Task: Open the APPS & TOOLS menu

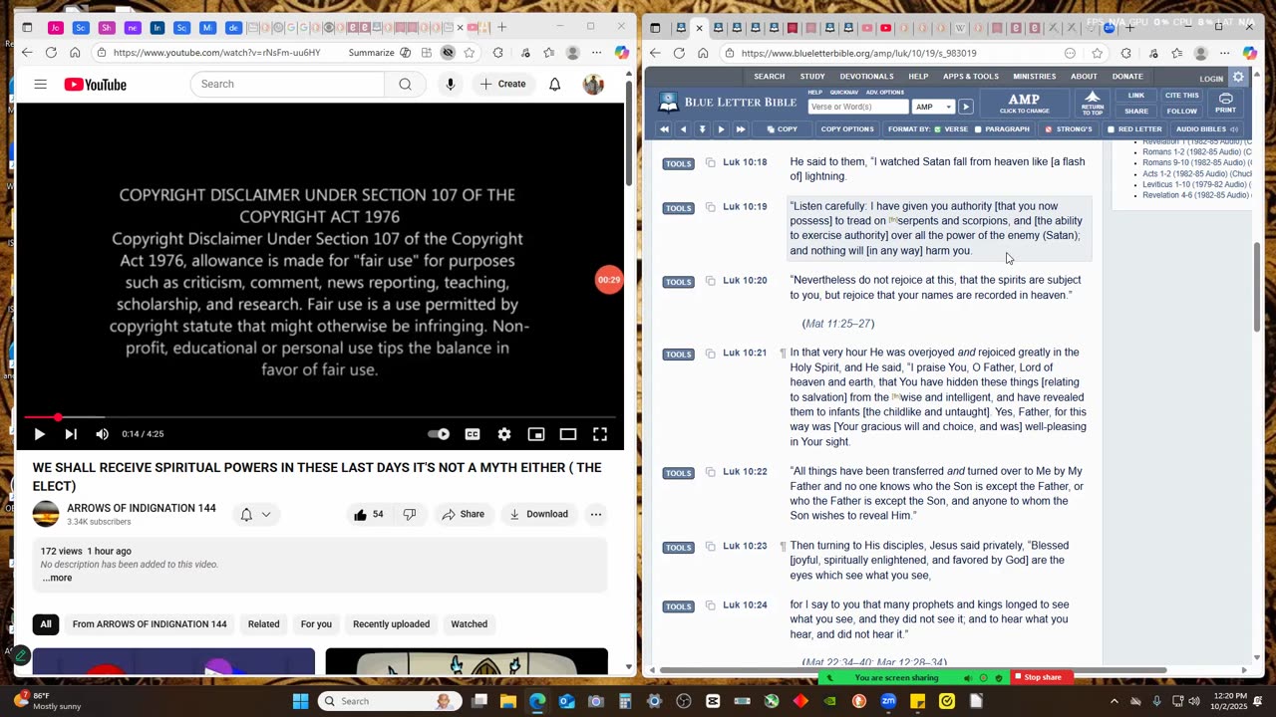Action: tap(971, 77)
